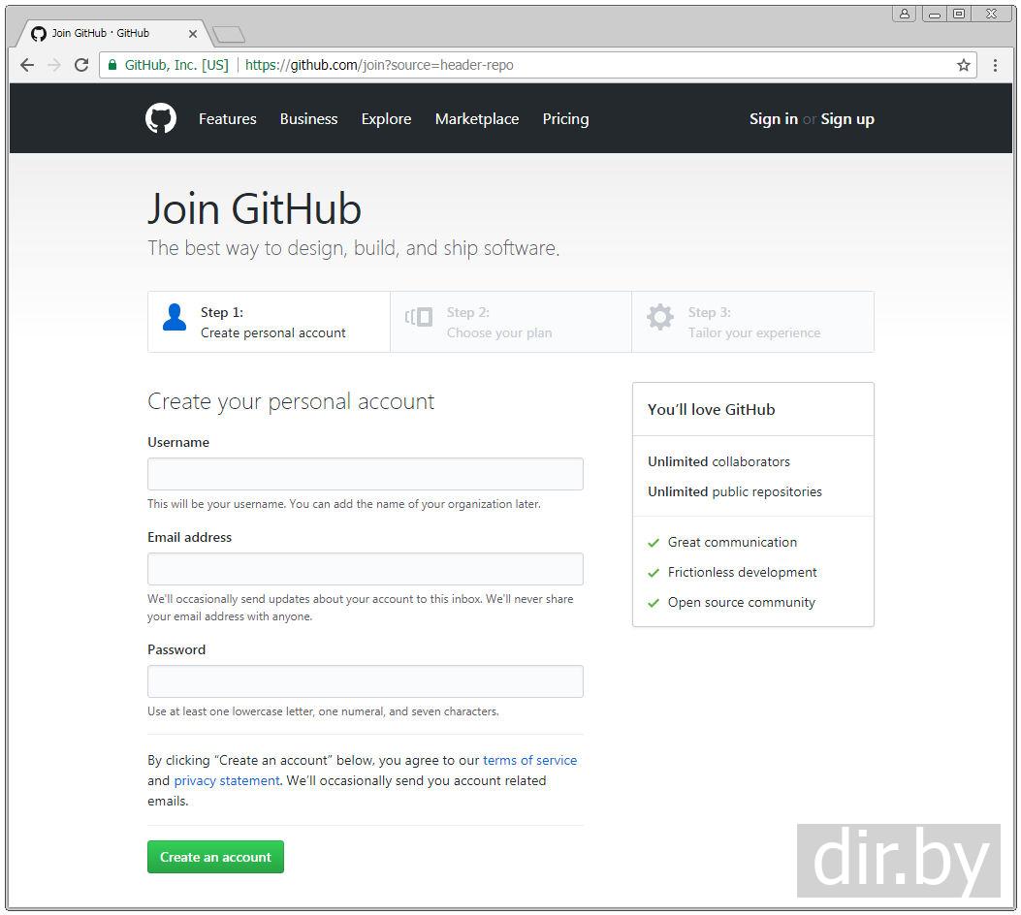Reload the page with refresh icon

pos(81,65)
